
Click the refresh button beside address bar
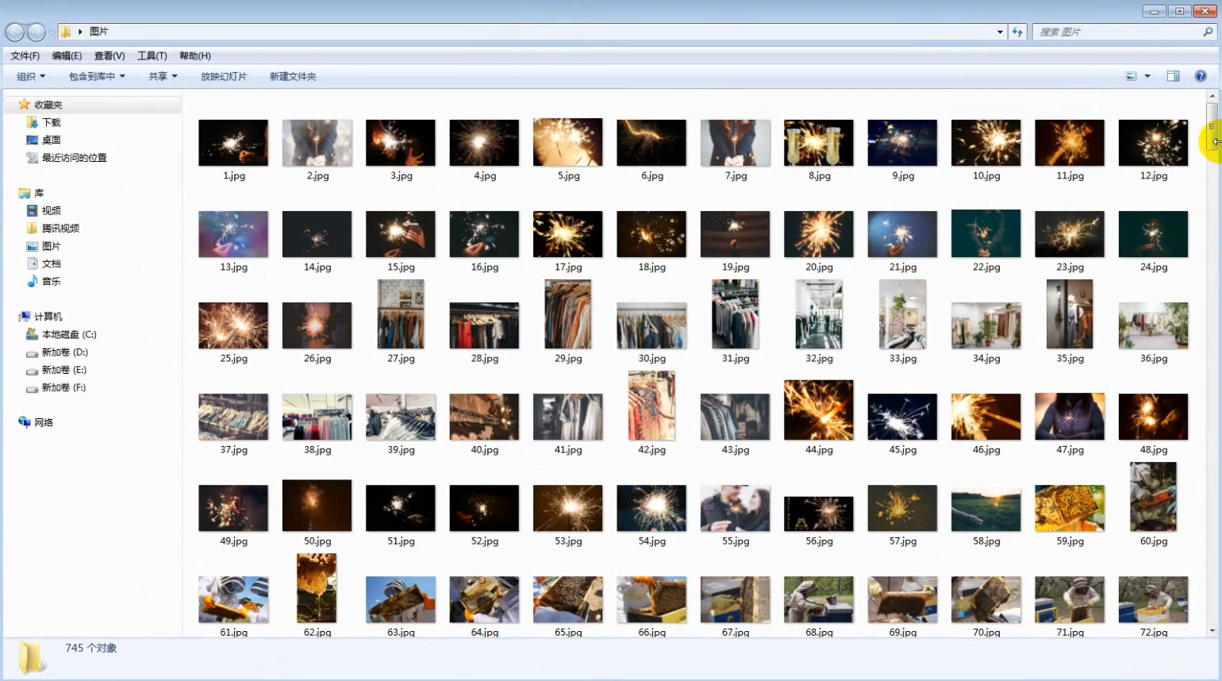(x=1017, y=32)
